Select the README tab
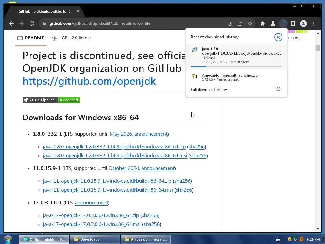 click(31, 38)
